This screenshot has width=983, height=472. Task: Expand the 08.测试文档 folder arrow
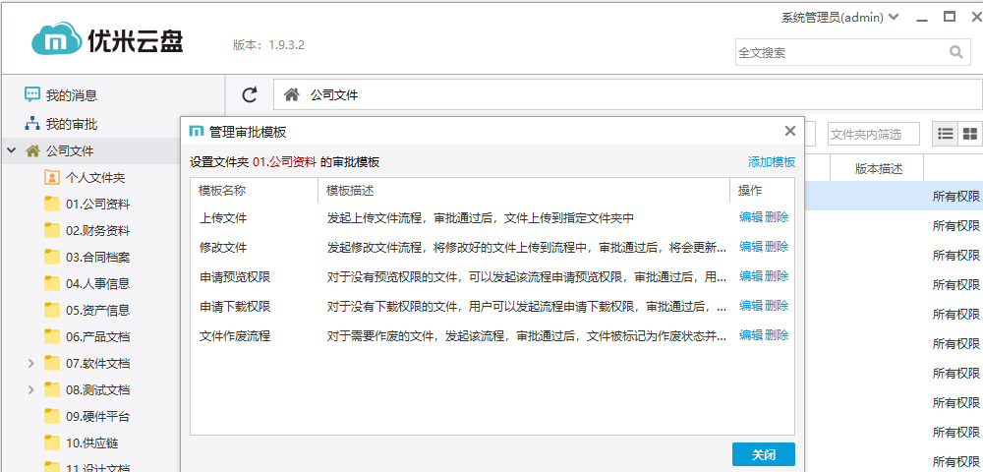30,389
